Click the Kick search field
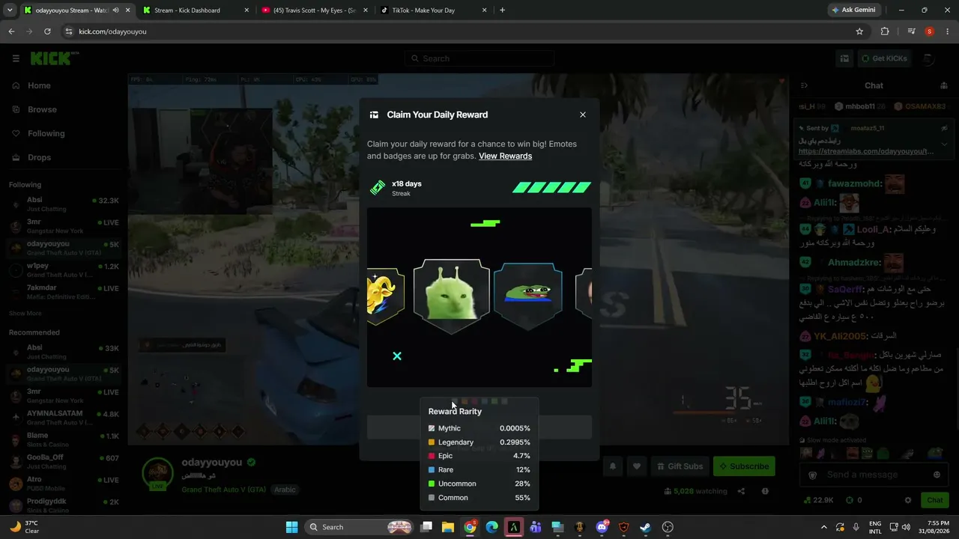Screen dimensions: 959x539 pyautogui.click(x=479, y=58)
